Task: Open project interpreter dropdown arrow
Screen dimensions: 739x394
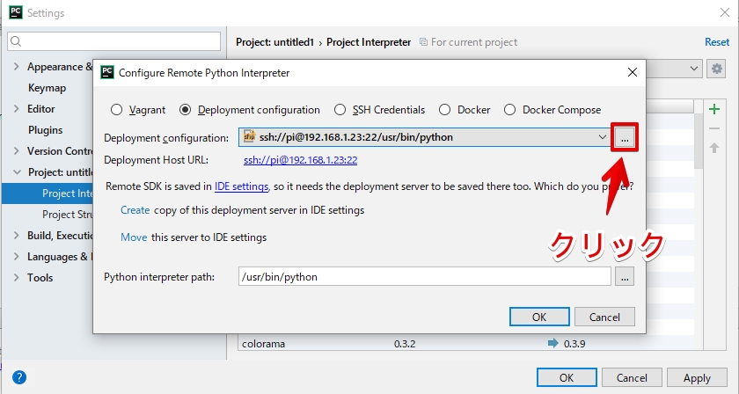Action: [x=694, y=69]
